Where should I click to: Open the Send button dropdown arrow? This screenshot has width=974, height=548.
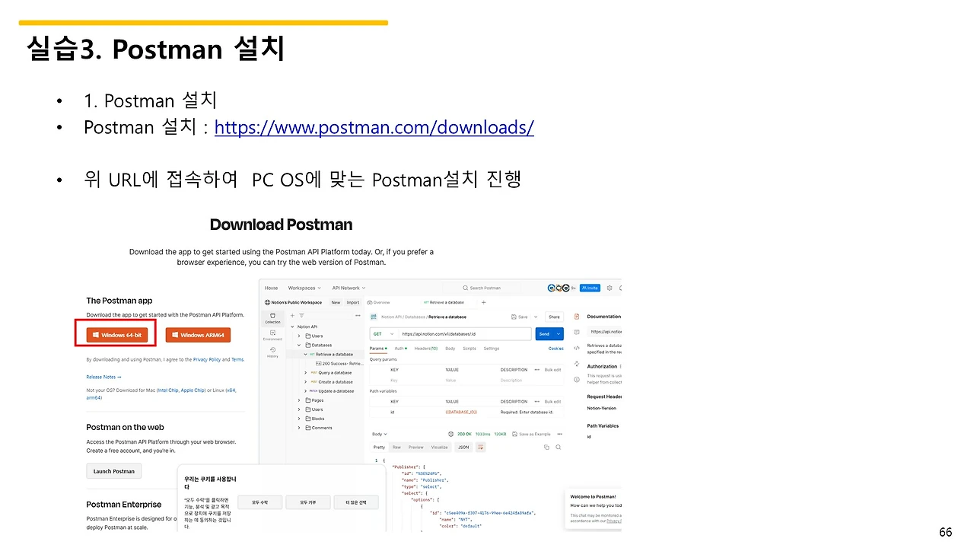(x=559, y=334)
